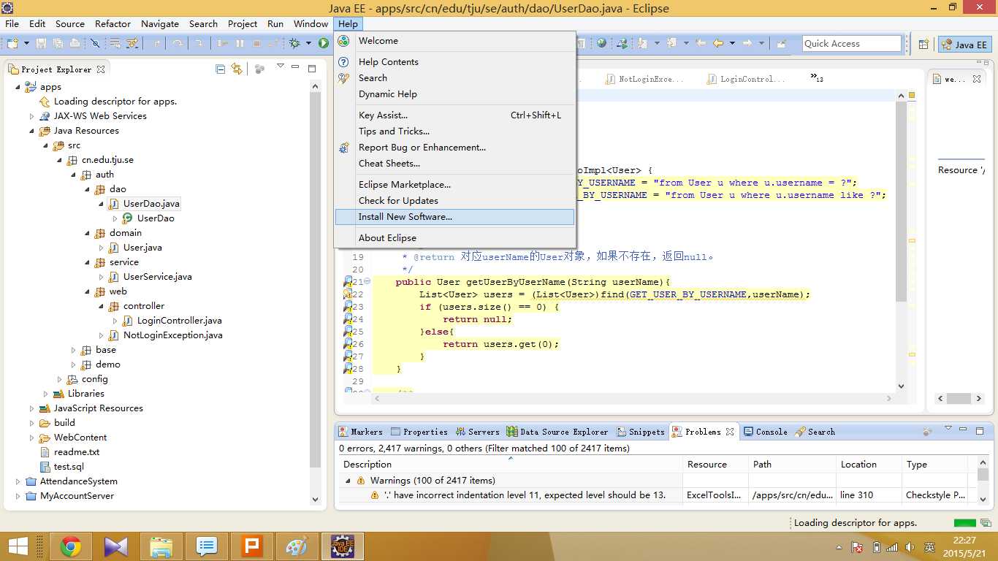This screenshot has width=998, height=561.
Task: Expand the AttendanceSystem project
Action: (x=18, y=481)
